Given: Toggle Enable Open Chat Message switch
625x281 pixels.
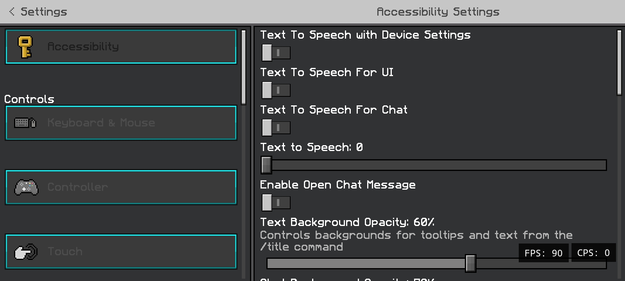Looking at the screenshot, I should point(276,203).
